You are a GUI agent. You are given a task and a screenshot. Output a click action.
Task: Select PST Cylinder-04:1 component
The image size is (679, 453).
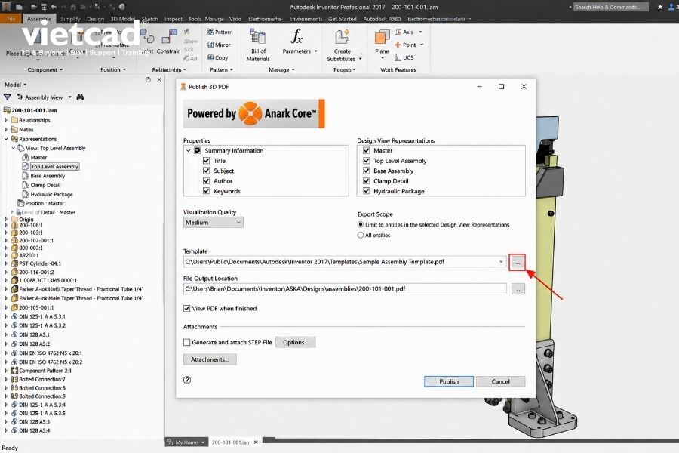[40, 263]
